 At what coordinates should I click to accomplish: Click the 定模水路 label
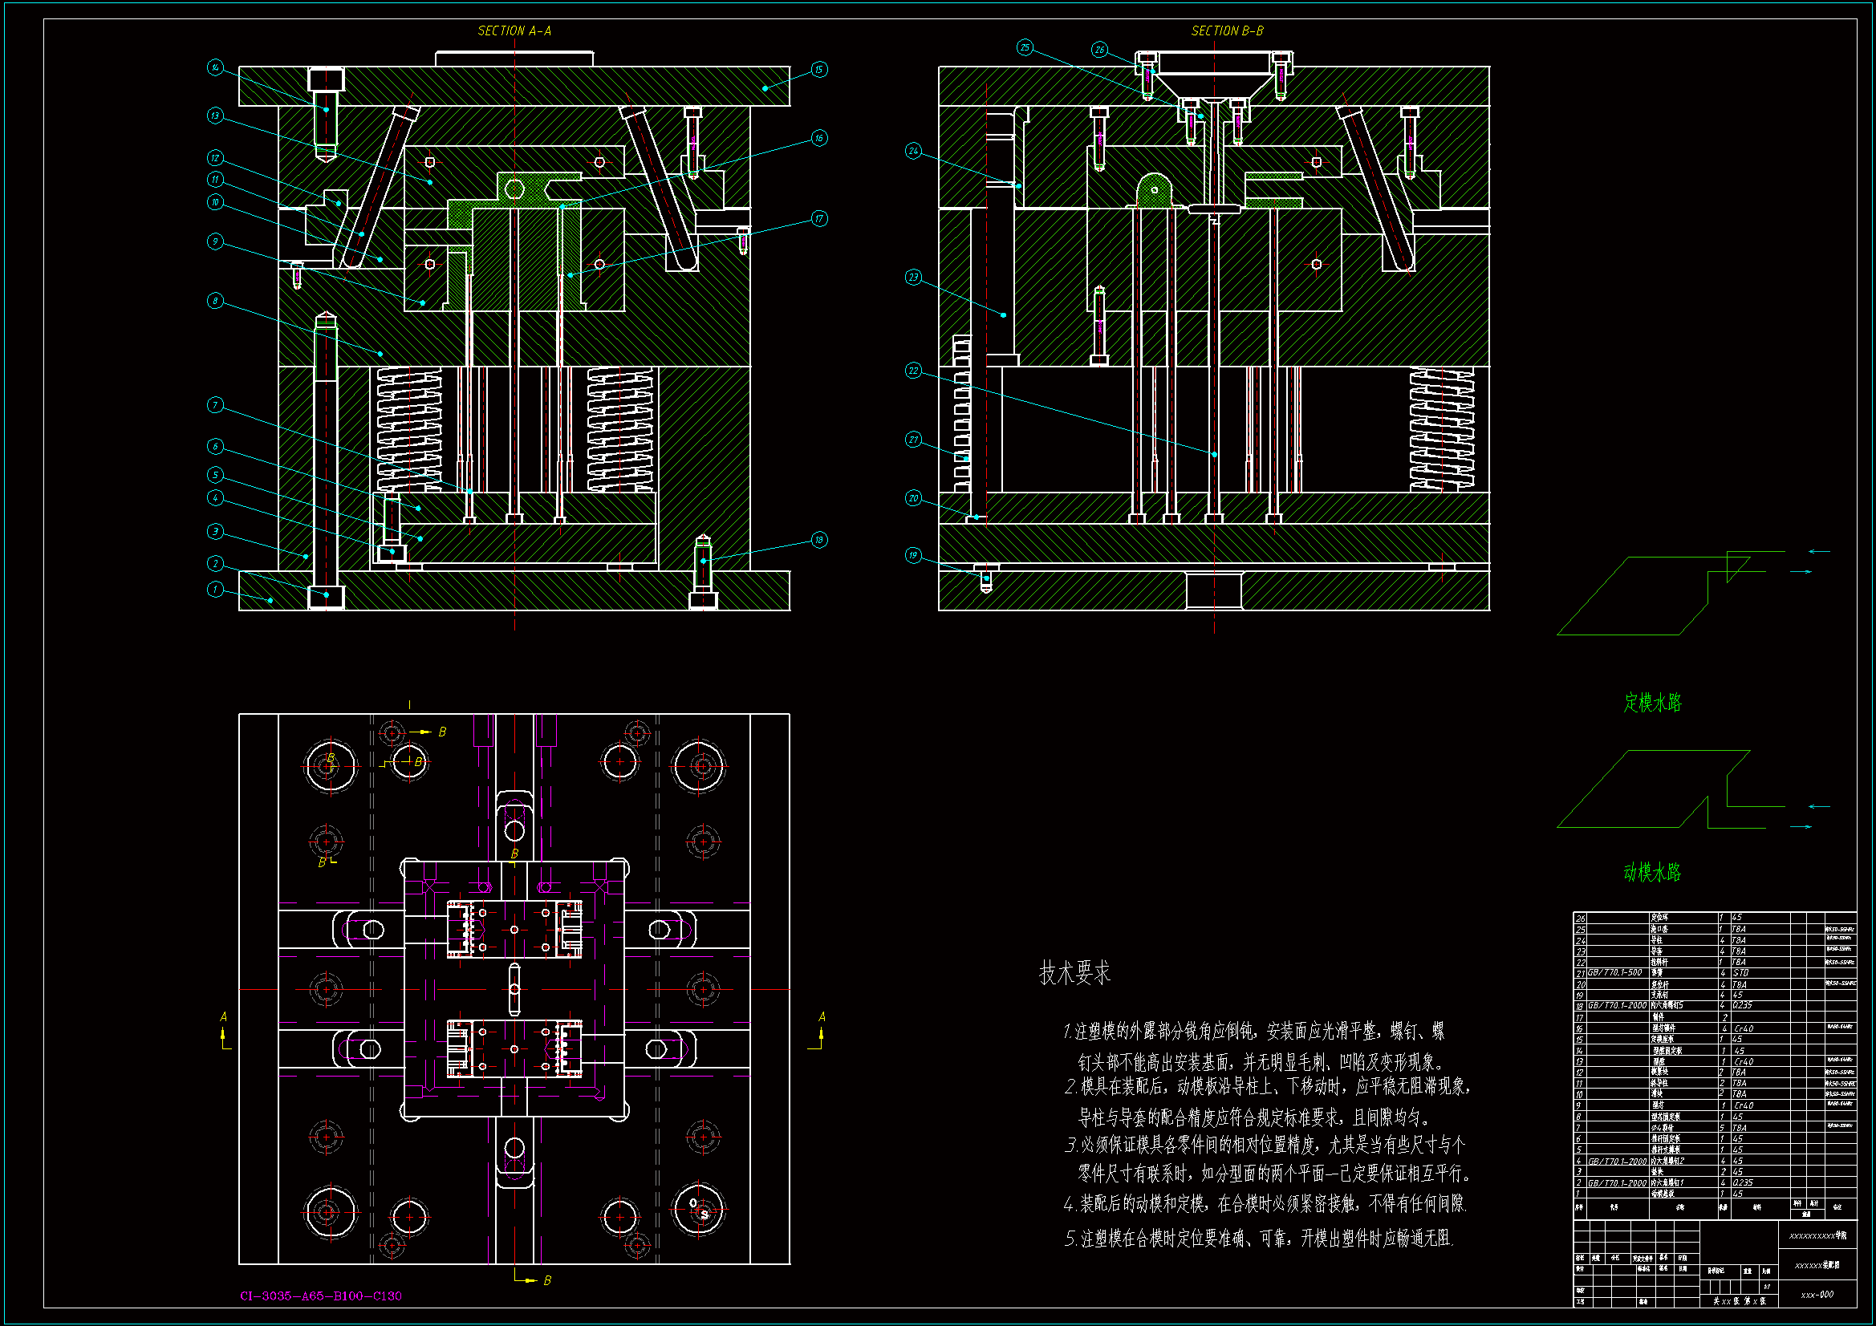coord(1652,703)
